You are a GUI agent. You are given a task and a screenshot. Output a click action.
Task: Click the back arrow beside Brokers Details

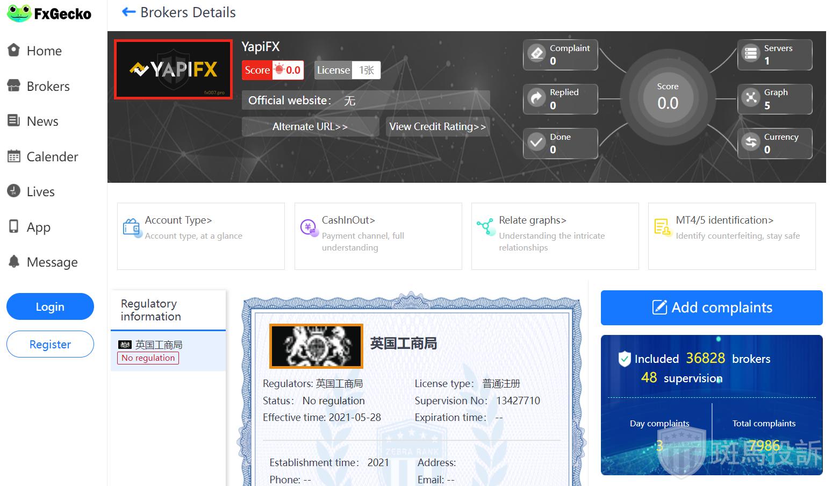[x=128, y=12]
